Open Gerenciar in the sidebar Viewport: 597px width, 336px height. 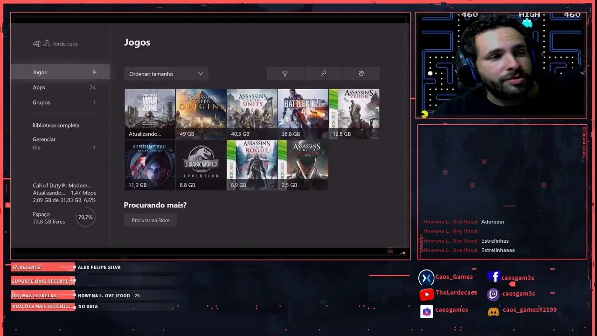44,139
